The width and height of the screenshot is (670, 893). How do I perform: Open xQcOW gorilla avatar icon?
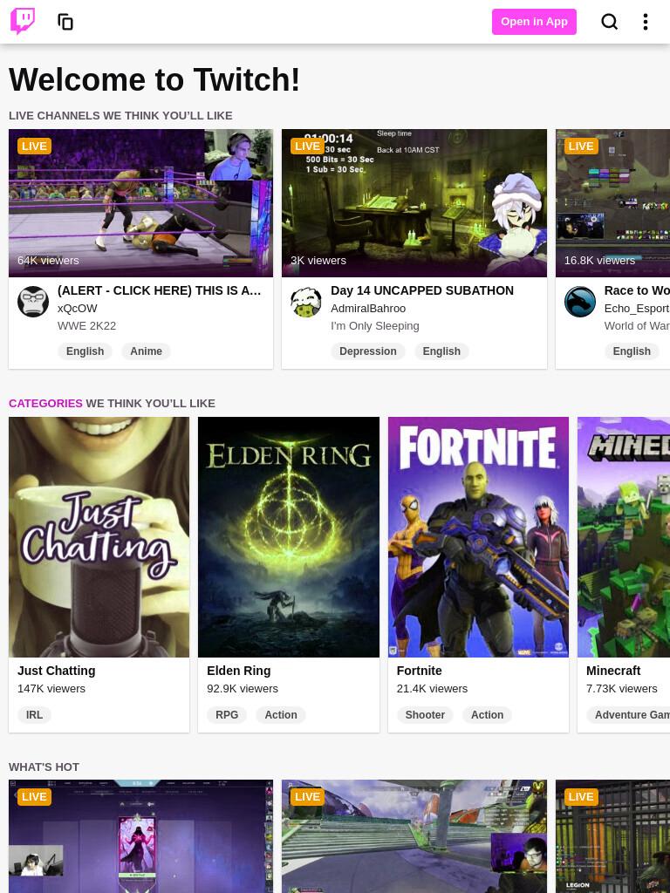(33, 301)
